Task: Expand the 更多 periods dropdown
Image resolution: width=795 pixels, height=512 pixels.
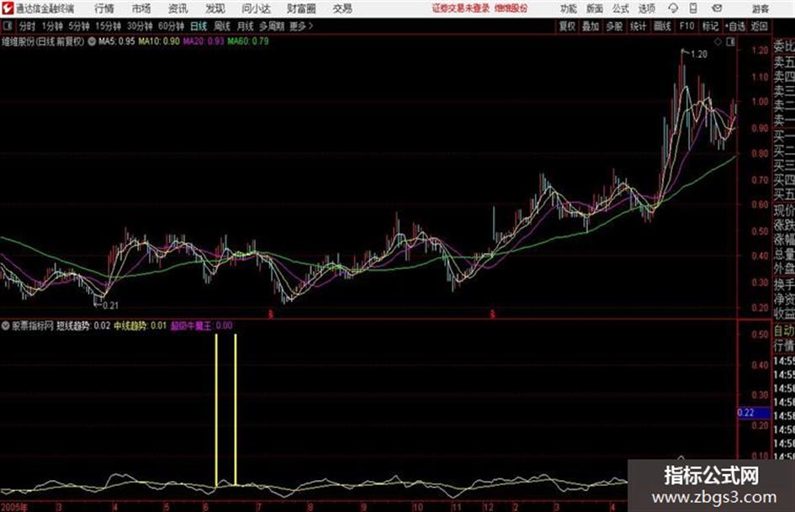Action: pyautogui.click(x=301, y=26)
